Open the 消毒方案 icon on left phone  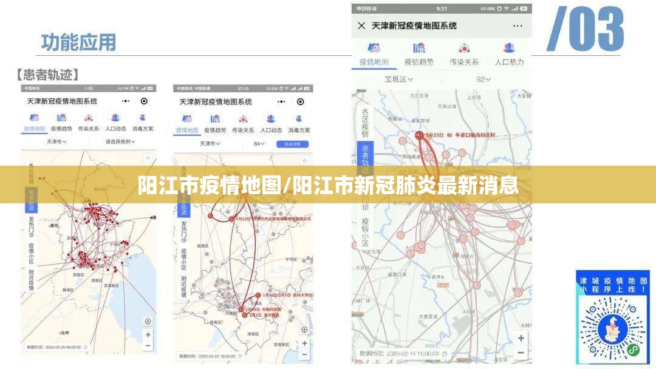point(142,118)
